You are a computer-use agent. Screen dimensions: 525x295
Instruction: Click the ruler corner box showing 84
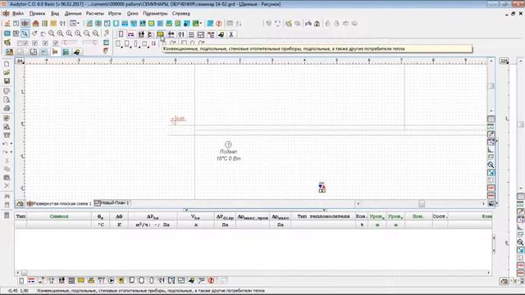click(x=20, y=61)
